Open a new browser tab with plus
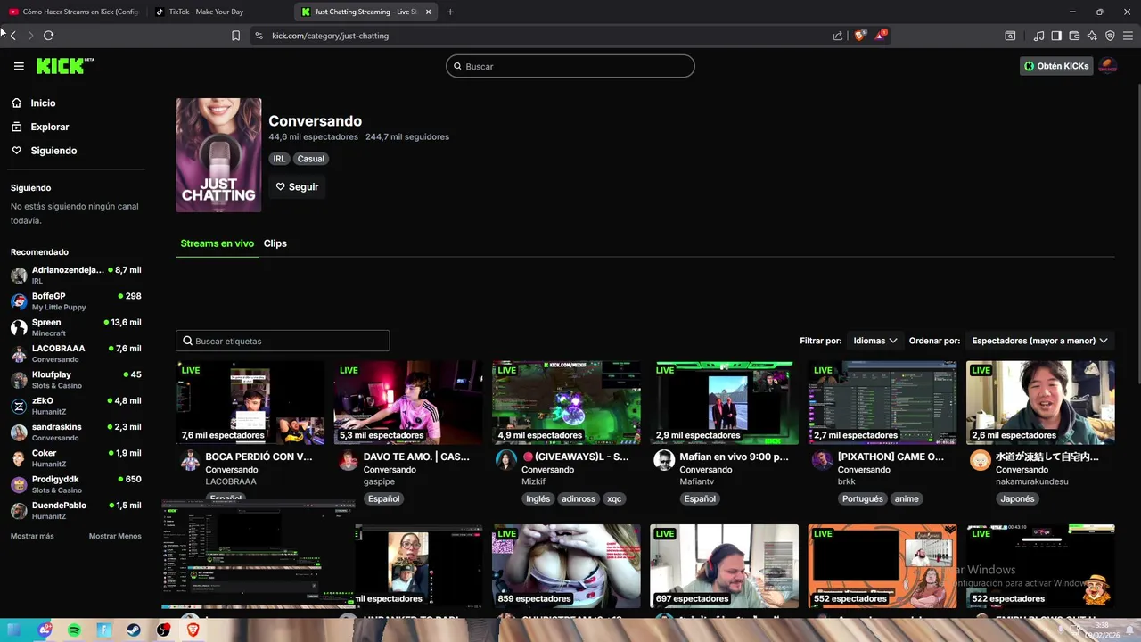The height and width of the screenshot is (642, 1141). (x=450, y=12)
